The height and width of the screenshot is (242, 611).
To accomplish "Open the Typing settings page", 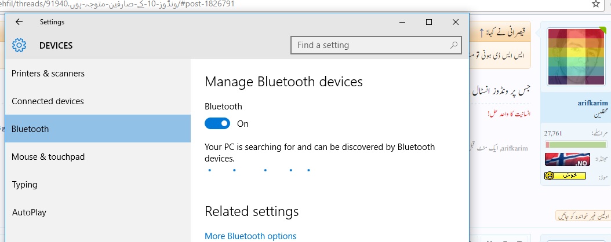I will (x=24, y=185).
